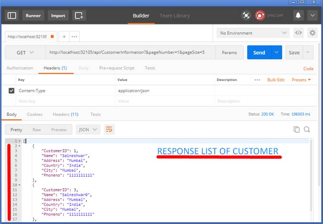Open environment quick look eye icon
The image size is (323, 224).
click(x=299, y=33)
